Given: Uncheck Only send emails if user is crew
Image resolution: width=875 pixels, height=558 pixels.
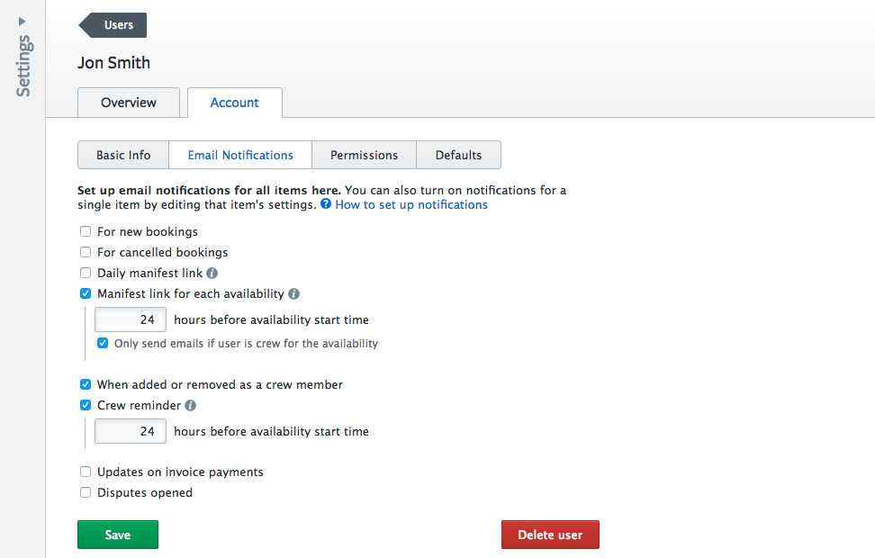Looking at the screenshot, I should point(103,343).
